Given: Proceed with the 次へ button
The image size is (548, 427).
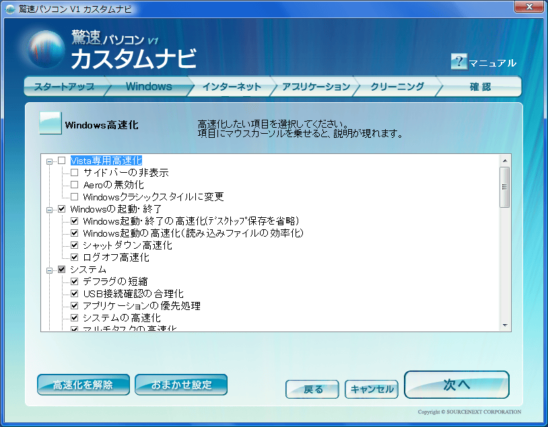Looking at the screenshot, I should coord(456,385).
